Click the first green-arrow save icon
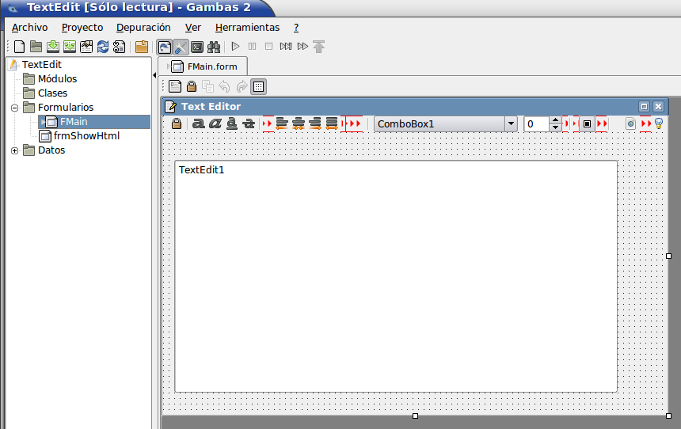This screenshot has height=429, width=681. coord(53,47)
